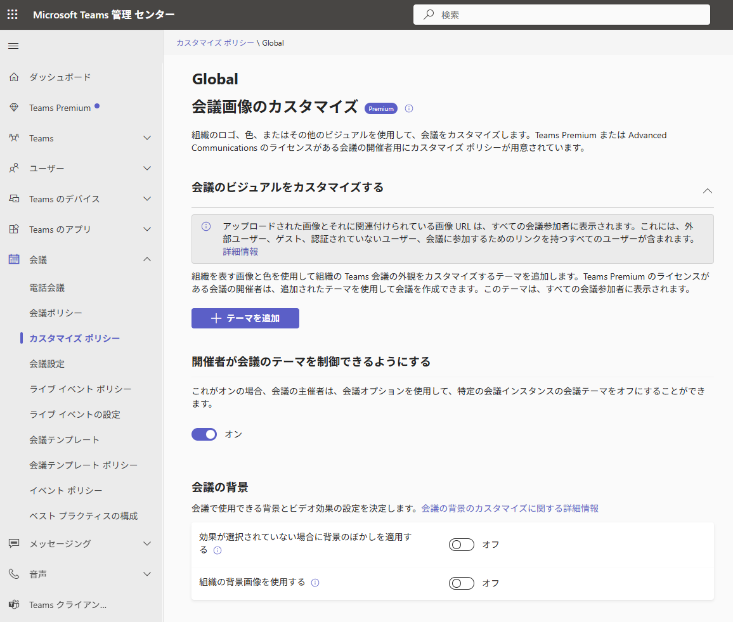The width and height of the screenshot is (733, 622).
Task: Click the 音声 phone icon
Action: click(14, 574)
